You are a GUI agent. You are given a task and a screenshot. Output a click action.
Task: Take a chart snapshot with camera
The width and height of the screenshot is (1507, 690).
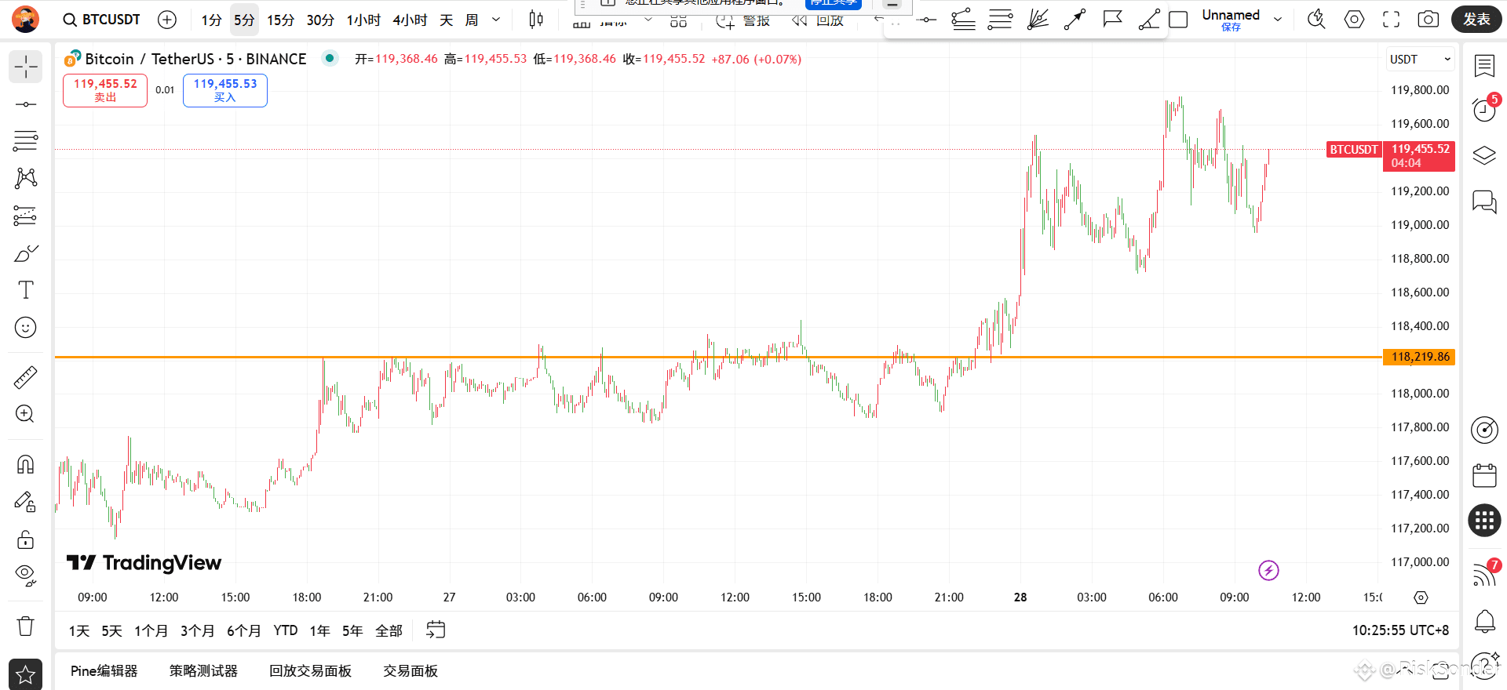1429,20
